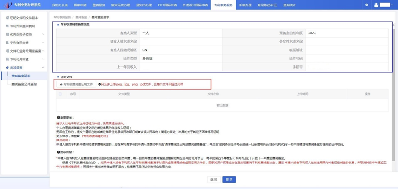
Task: Expand the 专利优先审查 sidebar chevron
Action: pyautogui.click(x=43, y=59)
